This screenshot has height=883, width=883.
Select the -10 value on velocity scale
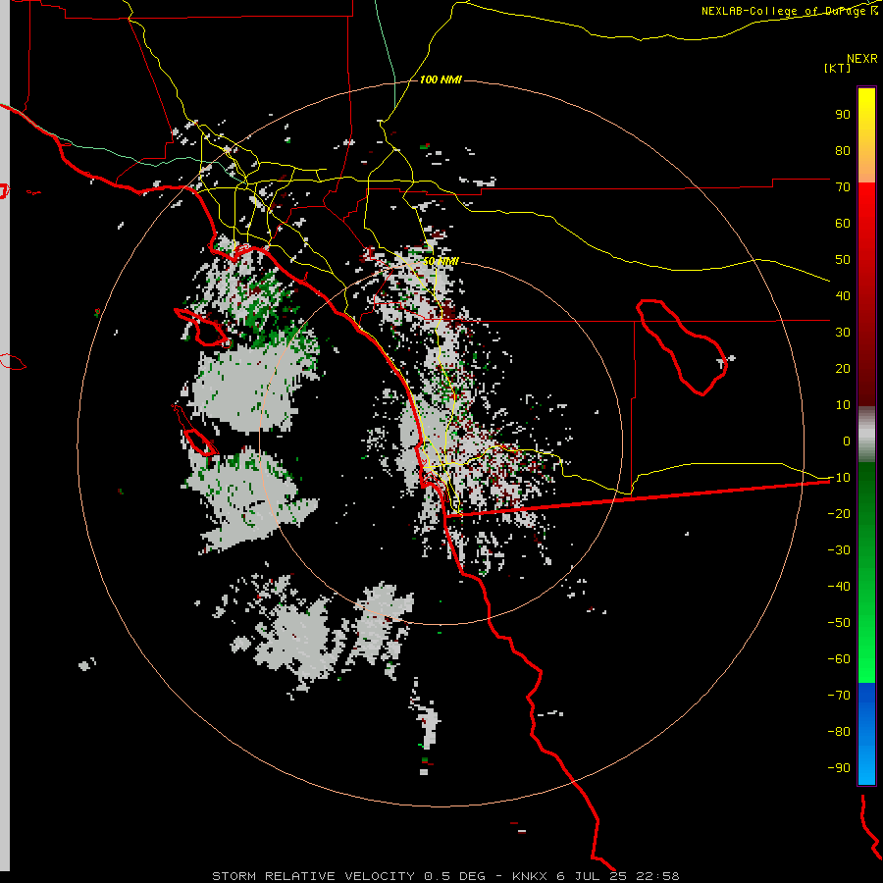point(839,478)
